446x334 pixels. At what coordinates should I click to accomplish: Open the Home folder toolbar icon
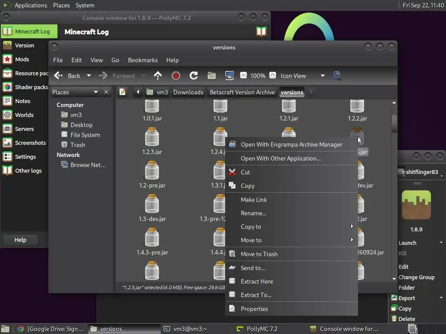point(212,76)
